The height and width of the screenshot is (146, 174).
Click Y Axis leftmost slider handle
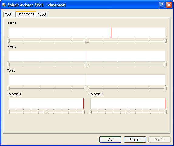click(x=9, y=64)
